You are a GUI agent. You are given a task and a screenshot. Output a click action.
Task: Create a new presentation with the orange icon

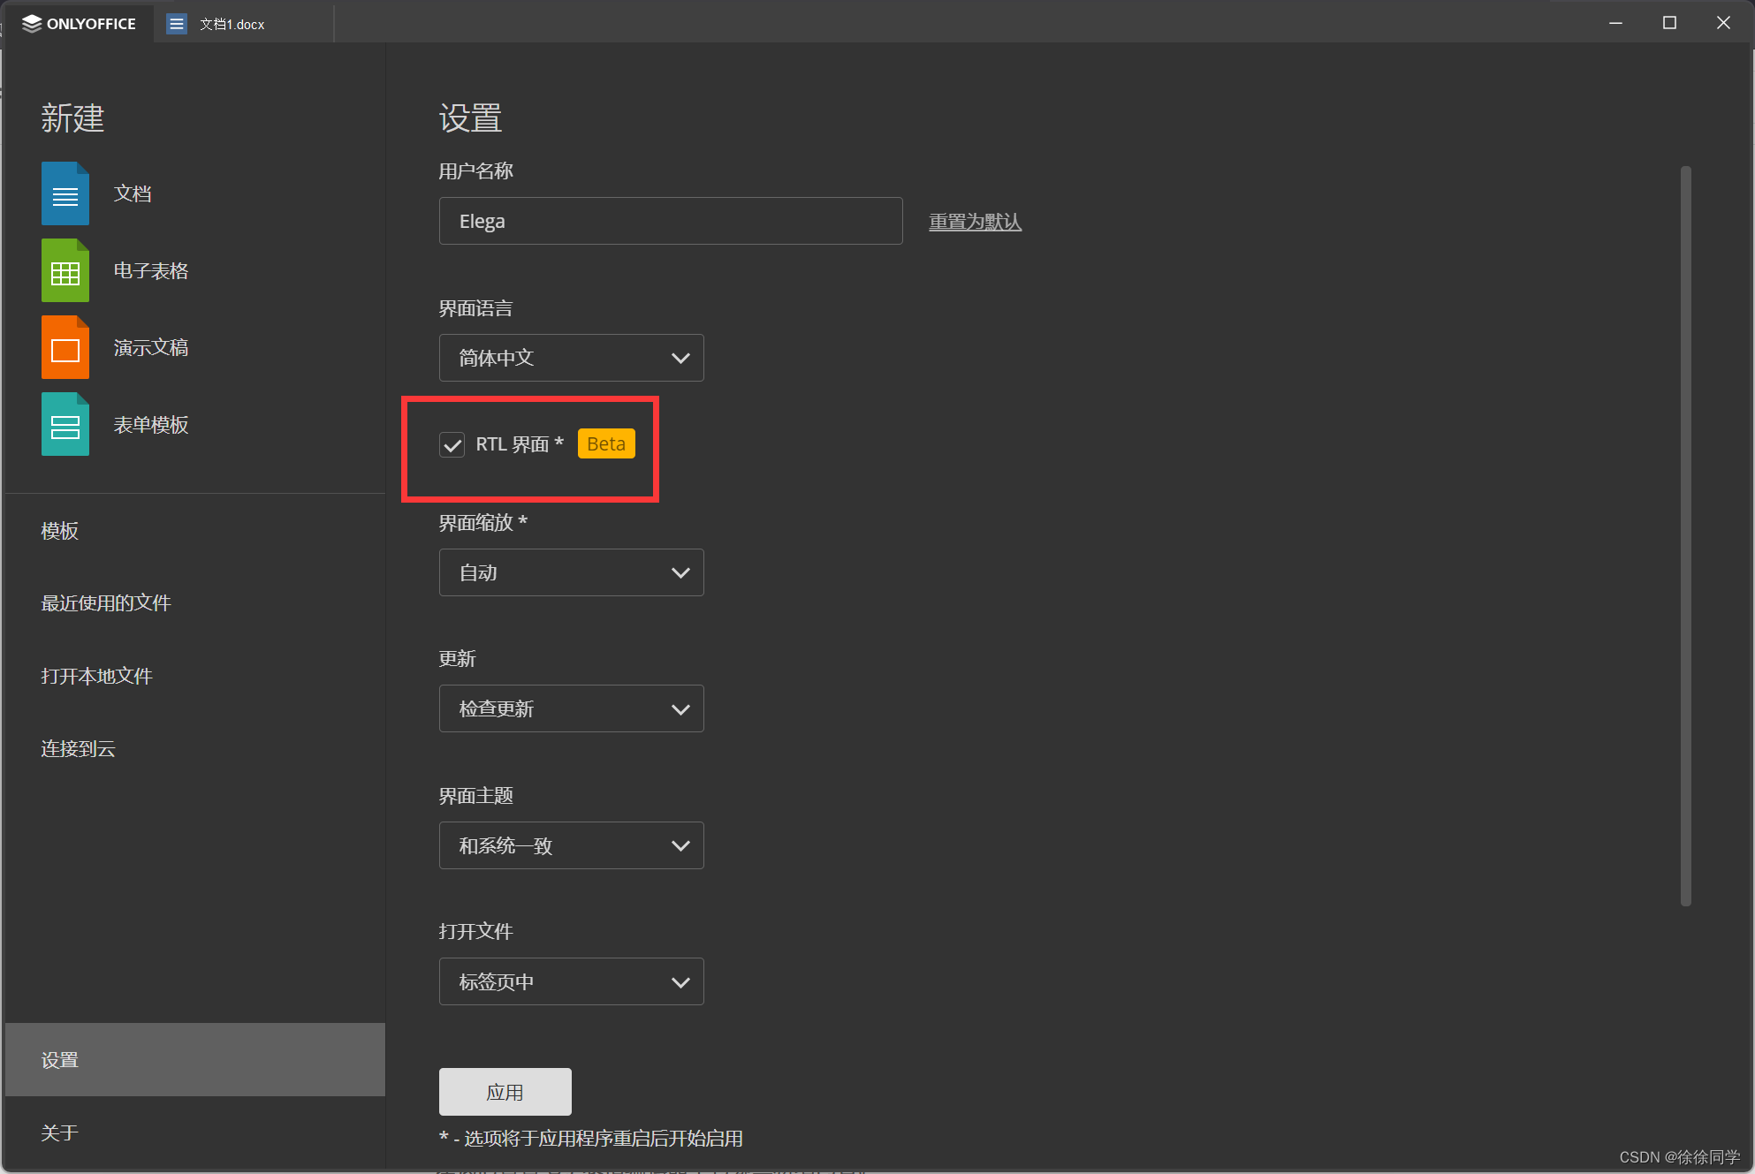click(65, 347)
